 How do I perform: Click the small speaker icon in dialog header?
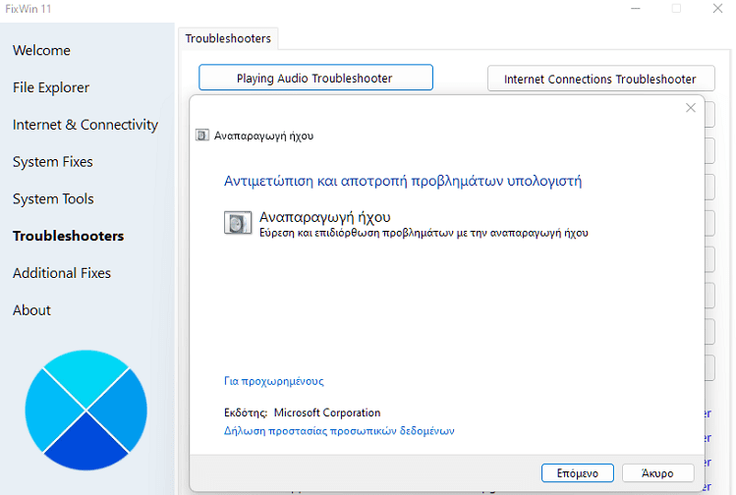[202, 136]
